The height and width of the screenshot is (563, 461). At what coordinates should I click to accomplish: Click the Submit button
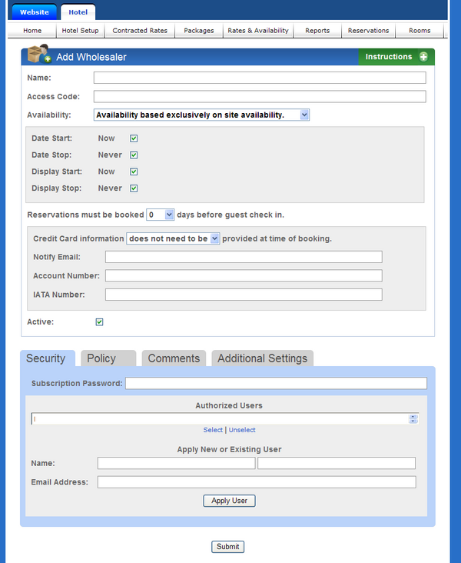[227, 547]
